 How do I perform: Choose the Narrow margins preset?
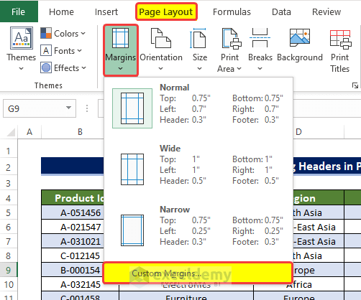(x=198, y=230)
